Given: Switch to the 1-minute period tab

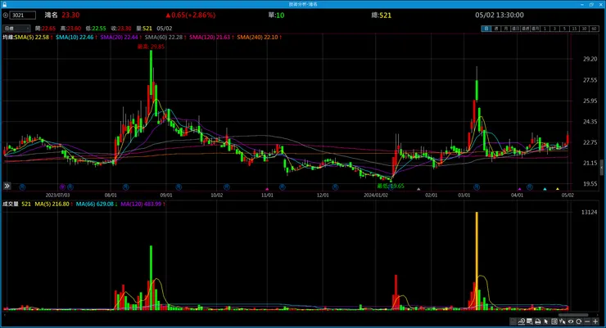Looking at the screenshot, I should click(545, 29).
